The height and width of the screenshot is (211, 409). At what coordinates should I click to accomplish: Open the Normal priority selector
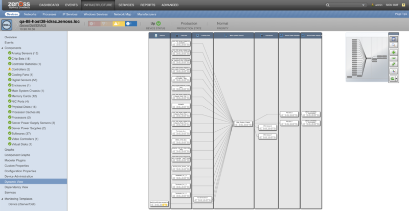(222, 24)
